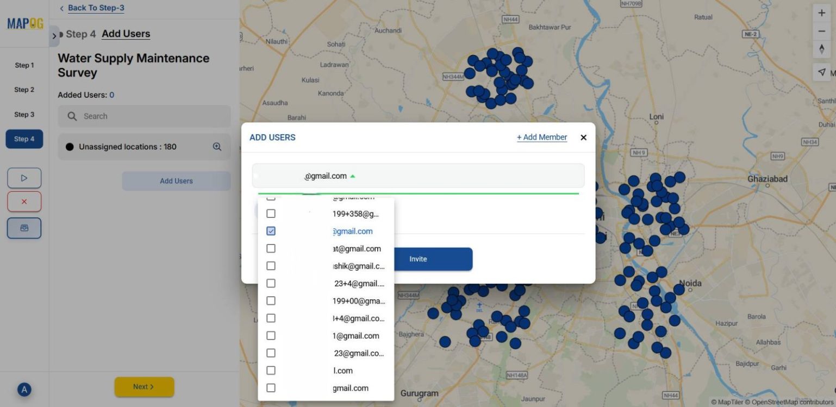Expand the Step 4 panel chevron
This screenshot has width=836, height=407.
tap(54, 34)
